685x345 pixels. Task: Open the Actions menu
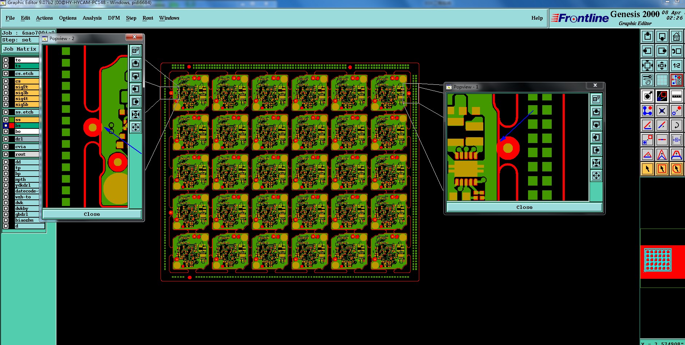click(x=44, y=18)
